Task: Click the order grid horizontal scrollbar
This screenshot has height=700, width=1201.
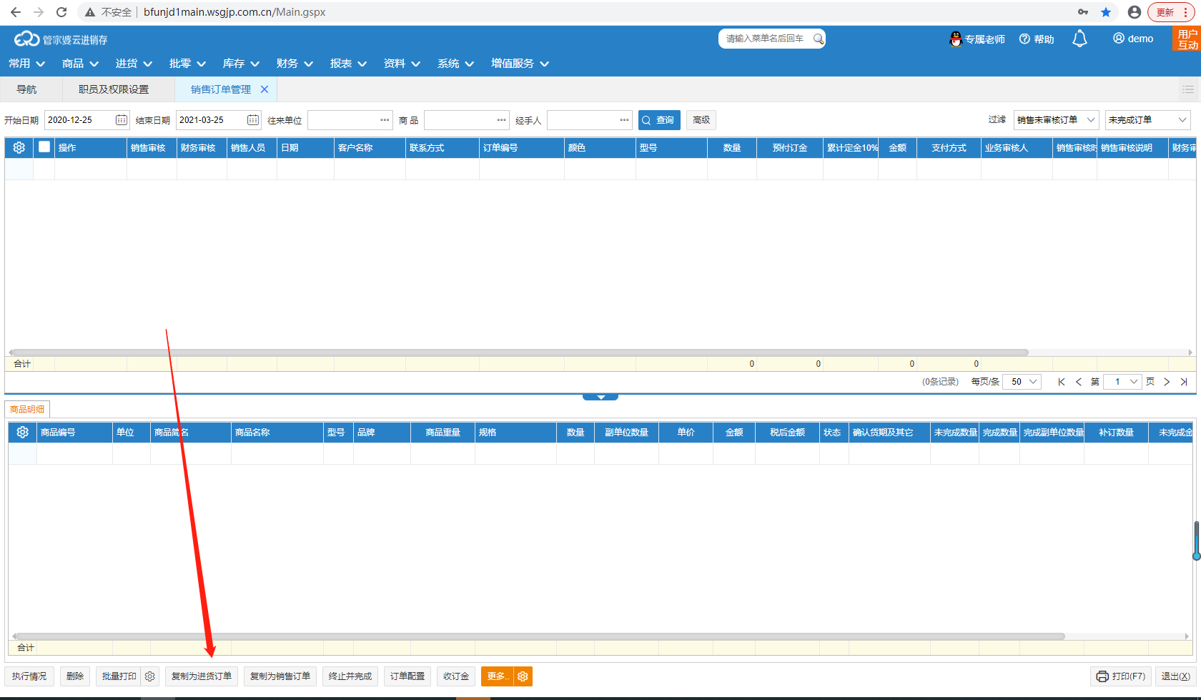Action: 520,353
